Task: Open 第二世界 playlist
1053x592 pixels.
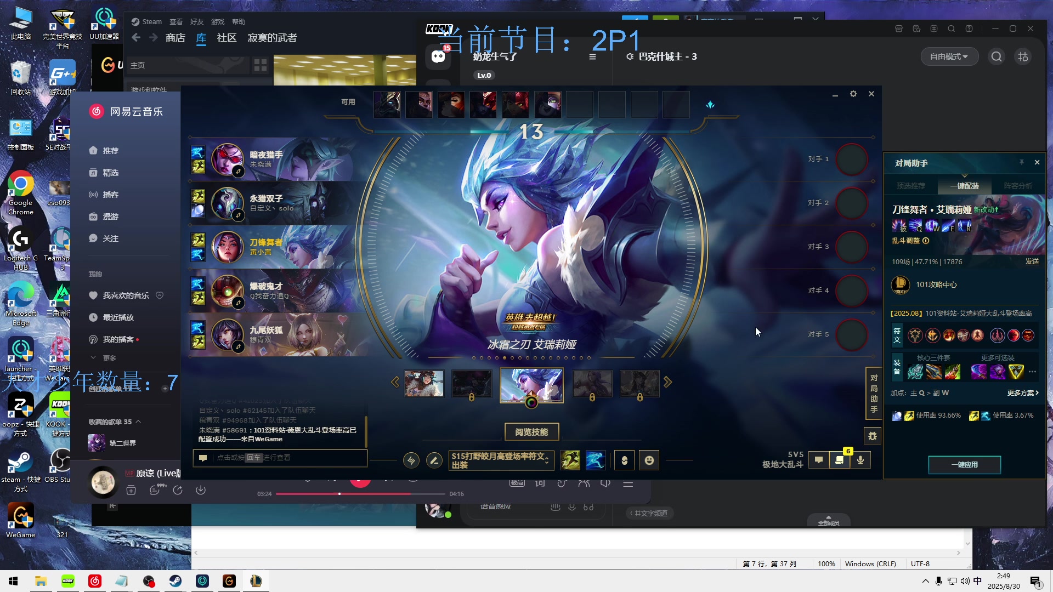Action: pyautogui.click(x=112, y=443)
